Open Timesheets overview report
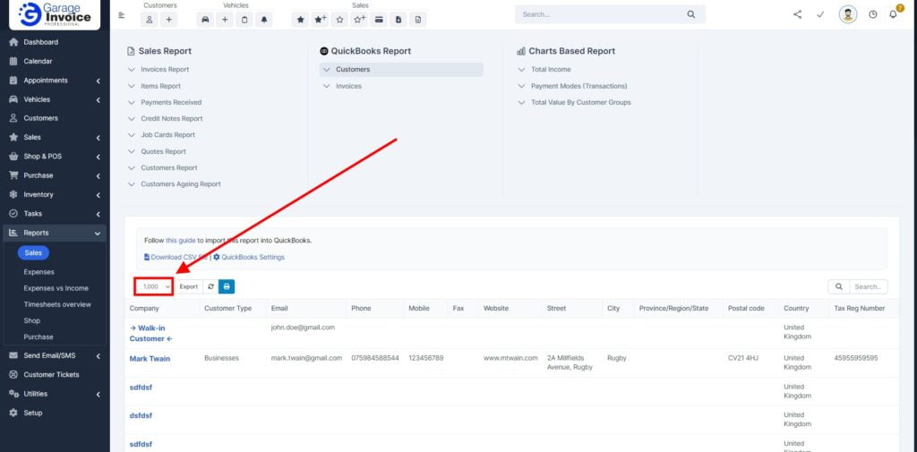The width and height of the screenshot is (917, 452). (57, 304)
